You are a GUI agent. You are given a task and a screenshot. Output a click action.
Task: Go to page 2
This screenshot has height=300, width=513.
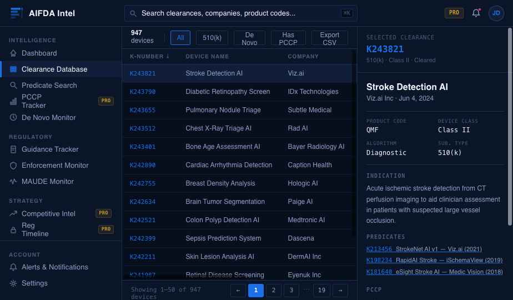274,290
